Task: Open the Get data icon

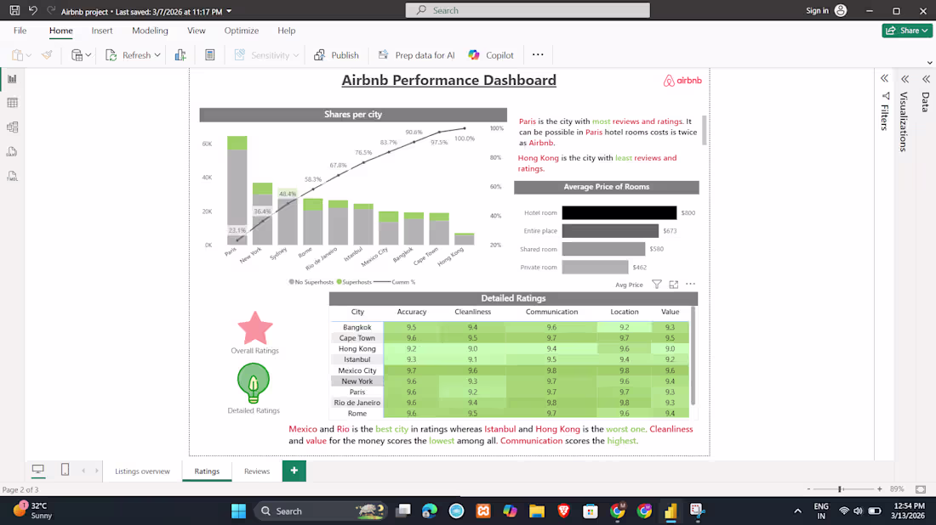Action: tap(77, 55)
